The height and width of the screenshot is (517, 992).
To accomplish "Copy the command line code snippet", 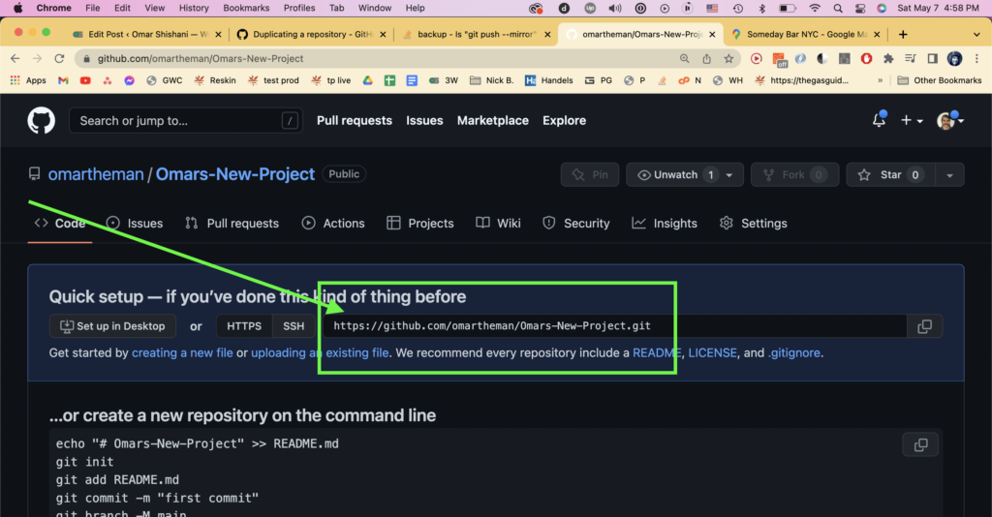I will 920,444.
